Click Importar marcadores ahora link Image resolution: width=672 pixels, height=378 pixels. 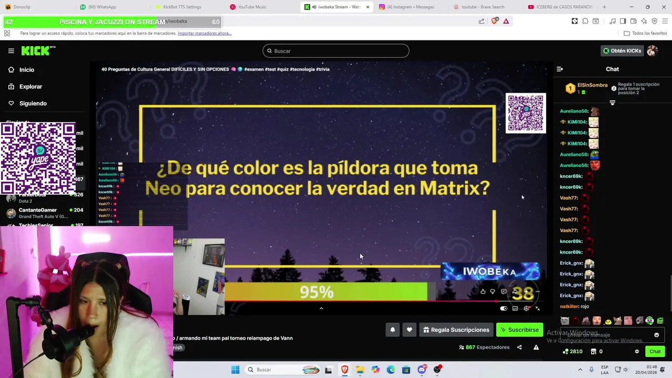[204, 33]
